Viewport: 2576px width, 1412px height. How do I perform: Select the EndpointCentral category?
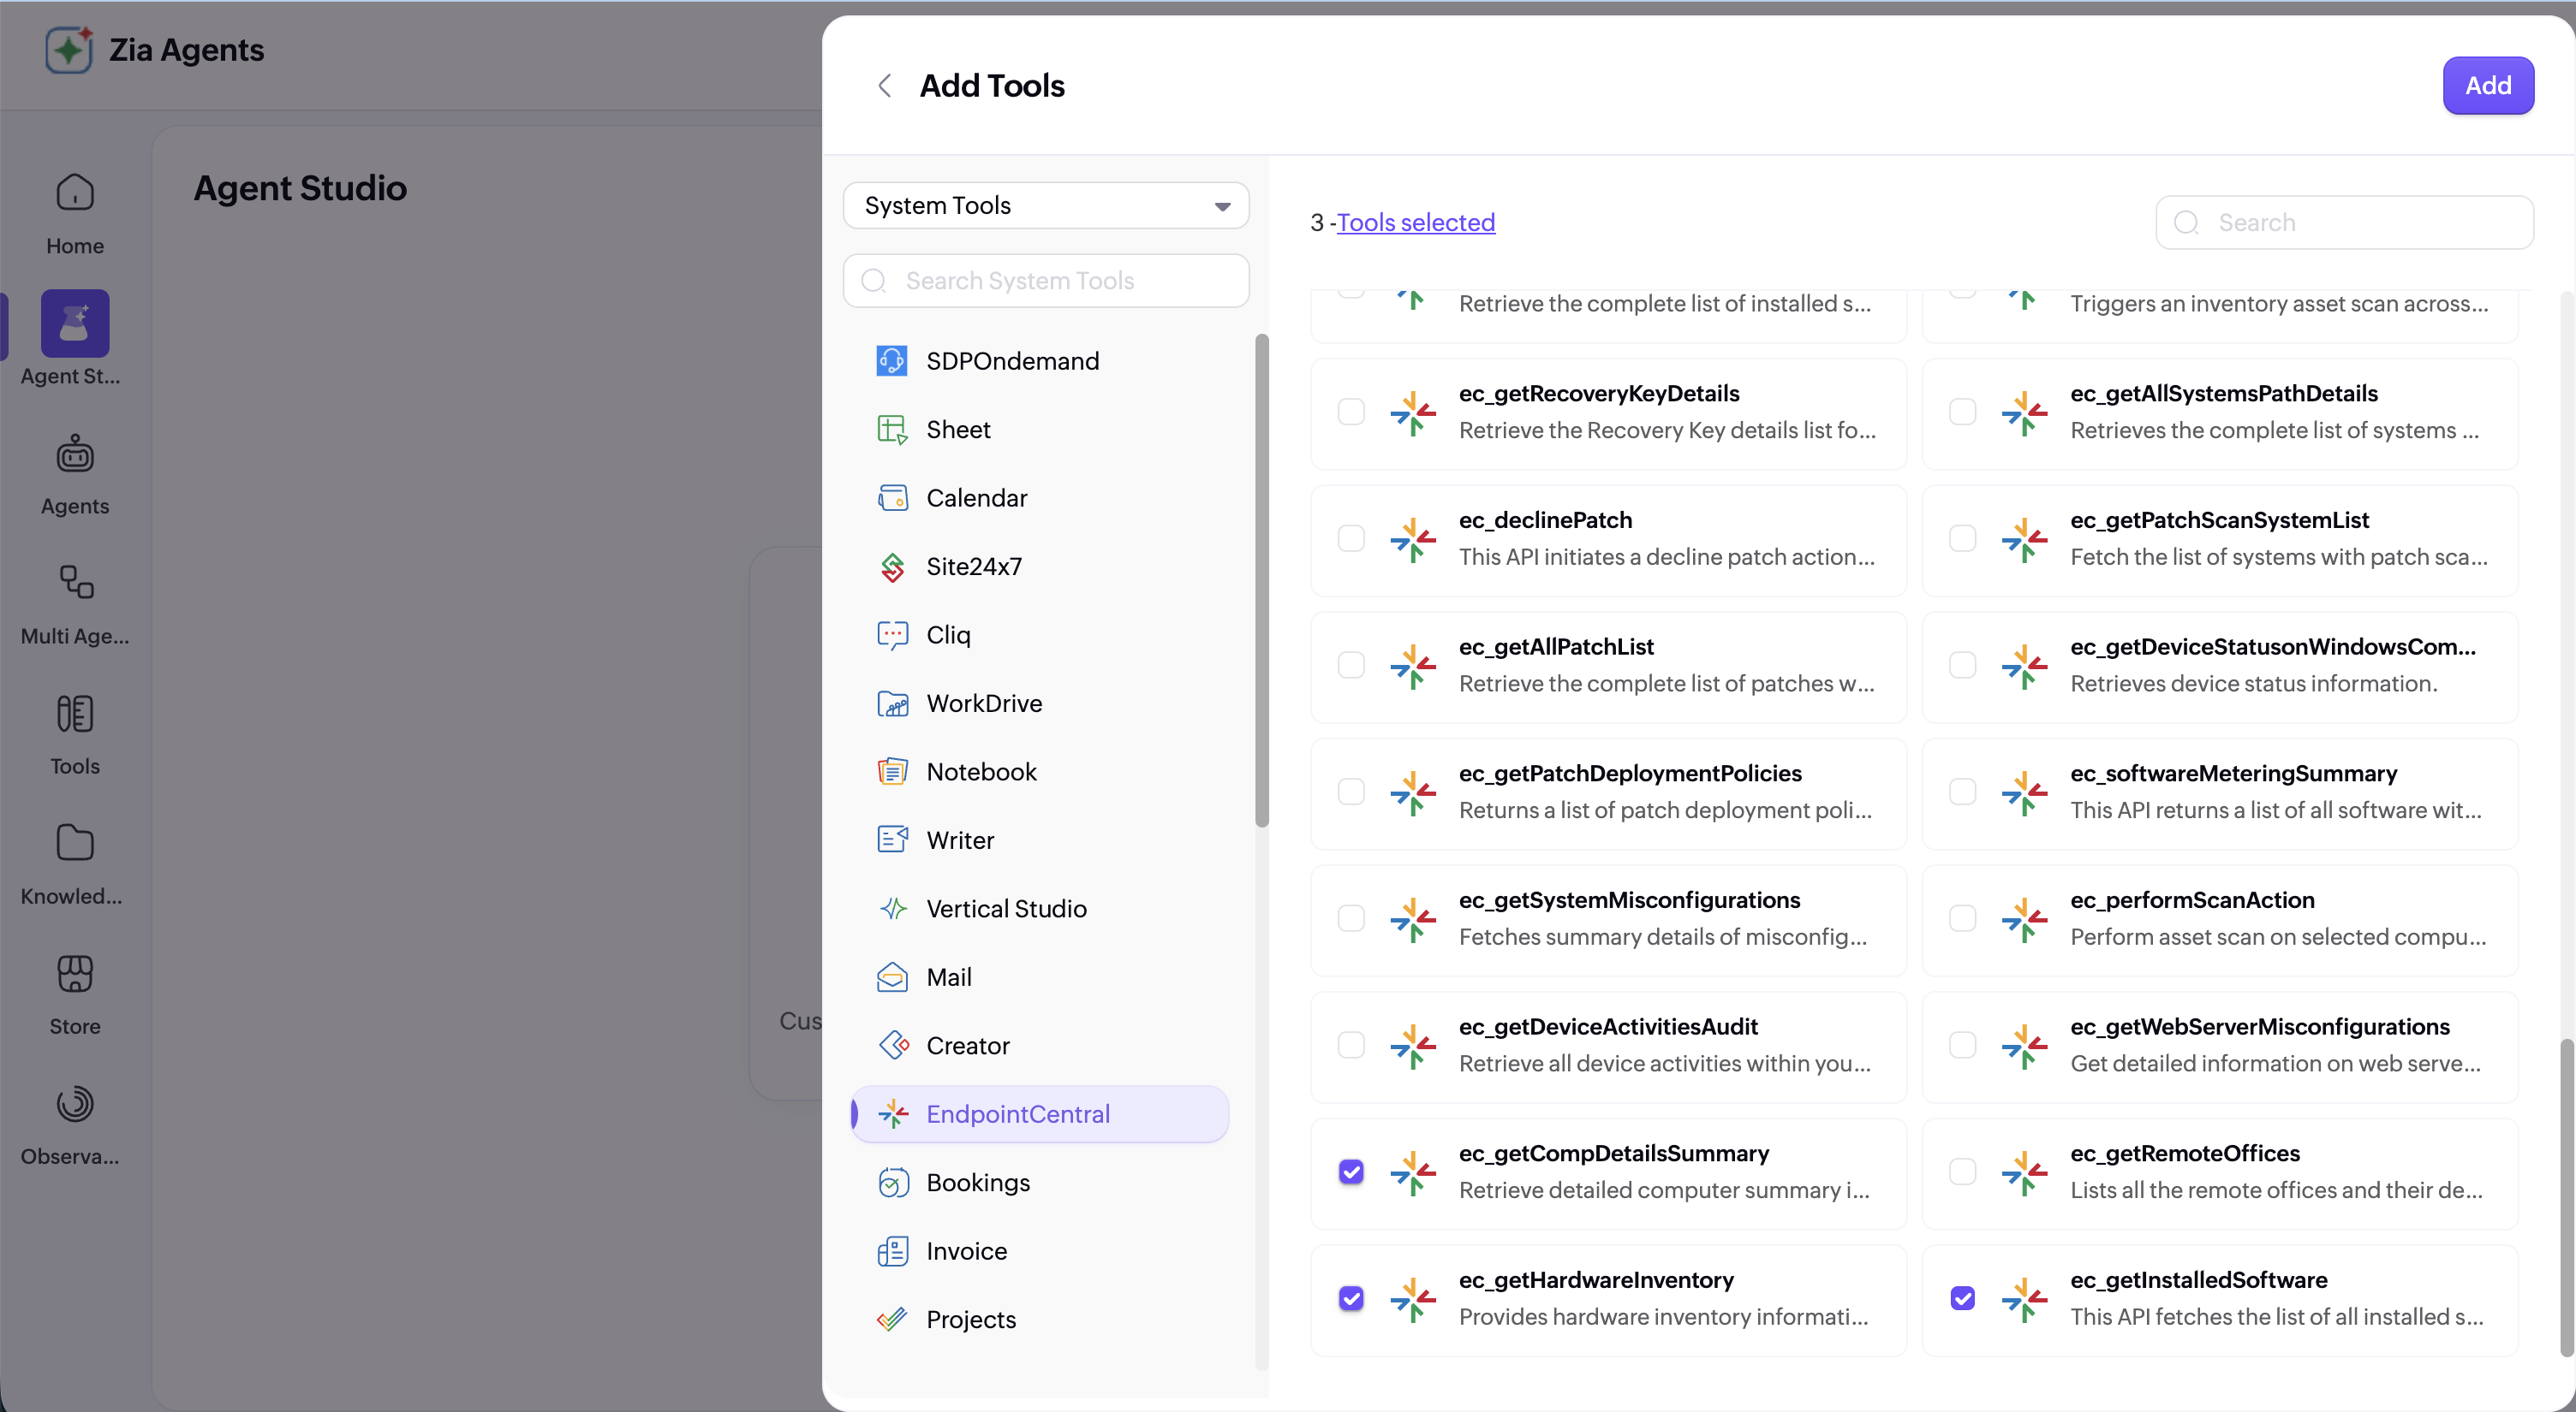click(x=1040, y=1114)
